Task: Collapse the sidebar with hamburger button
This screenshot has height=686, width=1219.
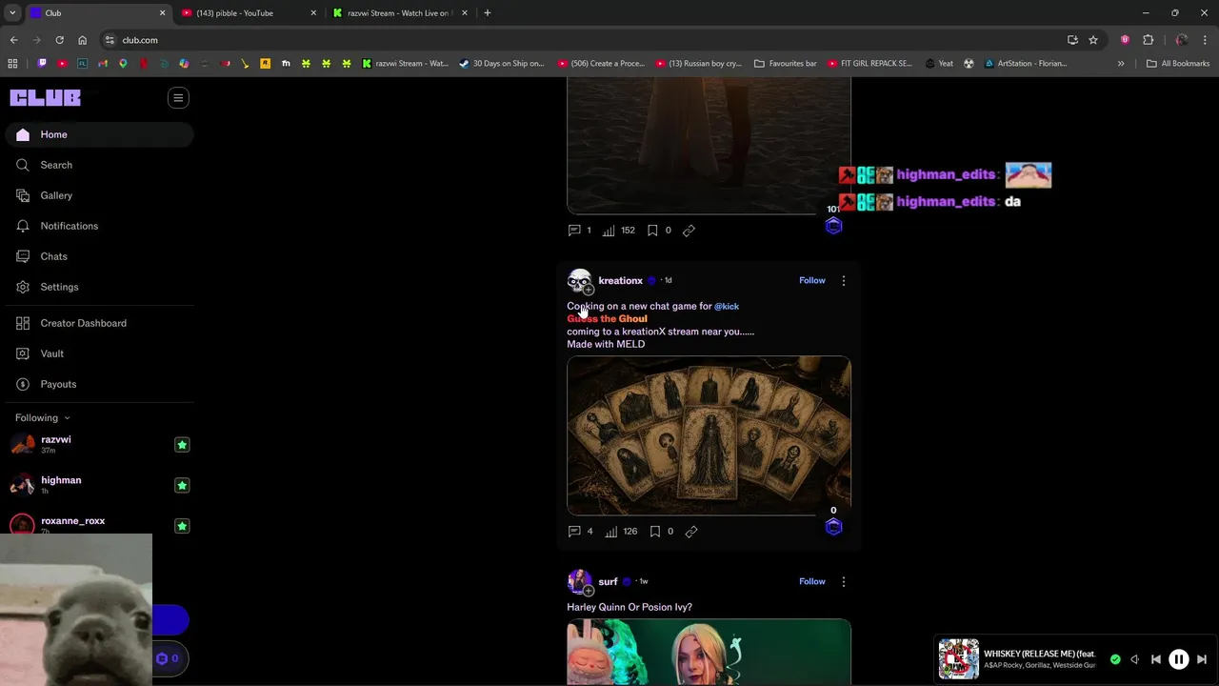Action: point(178,97)
